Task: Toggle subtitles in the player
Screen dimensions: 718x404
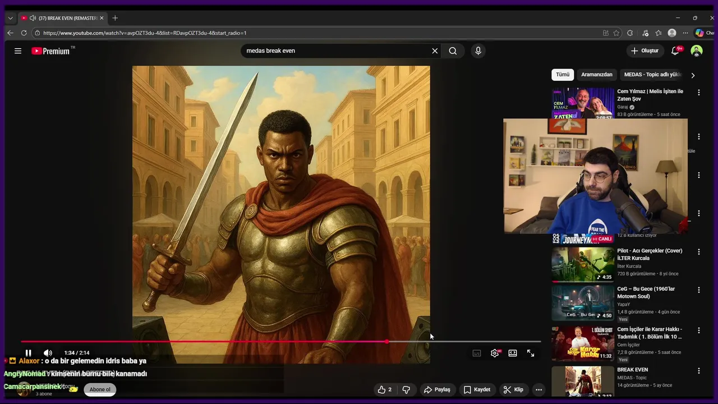Action: pyautogui.click(x=477, y=353)
